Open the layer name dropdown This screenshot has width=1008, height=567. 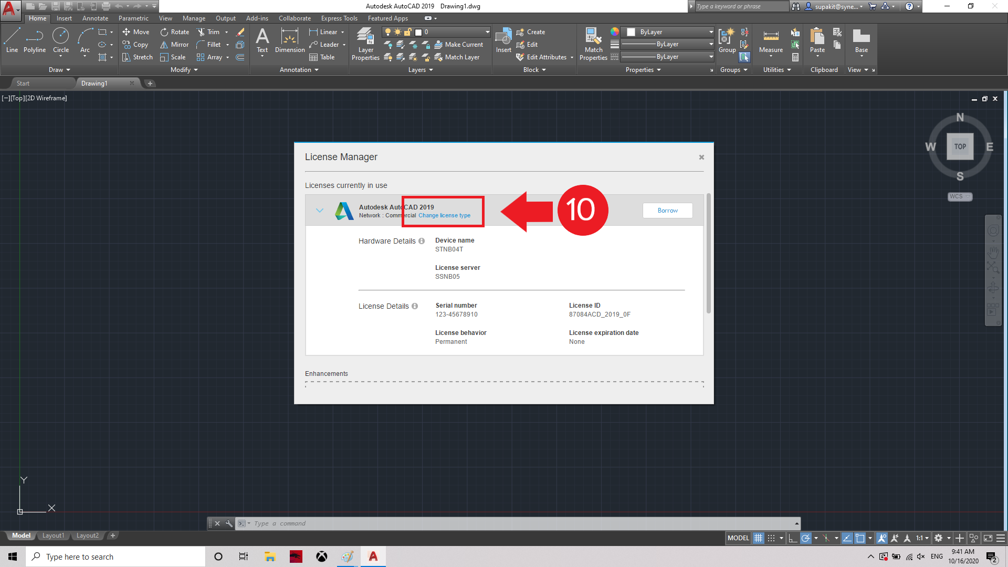click(x=487, y=32)
